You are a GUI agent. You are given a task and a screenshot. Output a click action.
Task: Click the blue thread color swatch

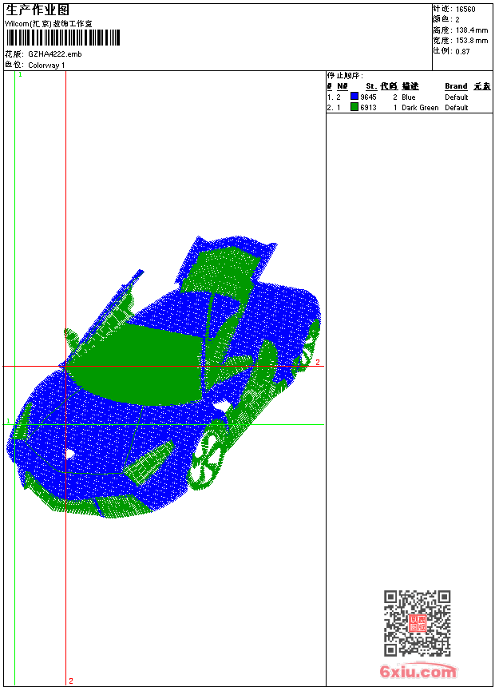(x=354, y=97)
